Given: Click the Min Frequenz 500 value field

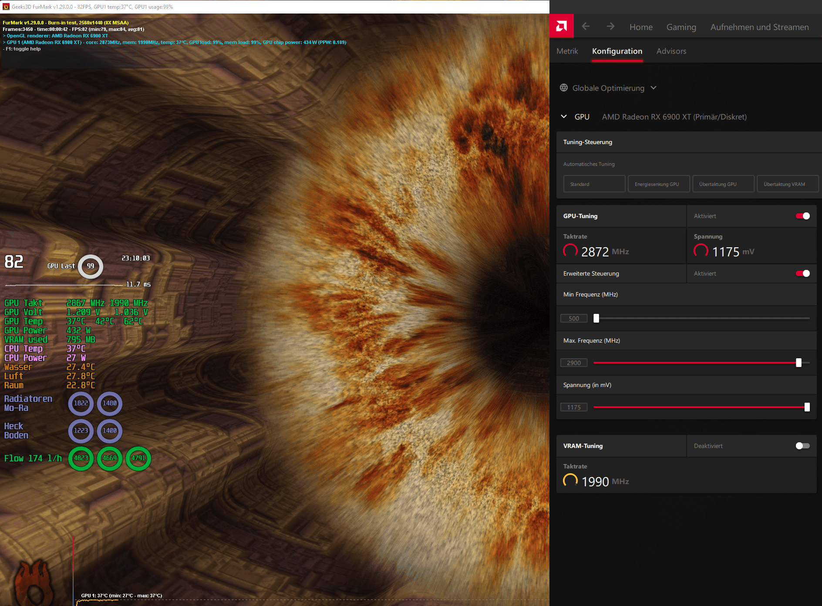Looking at the screenshot, I should [x=574, y=318].
